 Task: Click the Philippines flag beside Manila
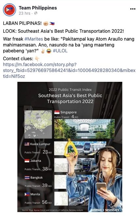pyautogui.click(x=27, y=194)
